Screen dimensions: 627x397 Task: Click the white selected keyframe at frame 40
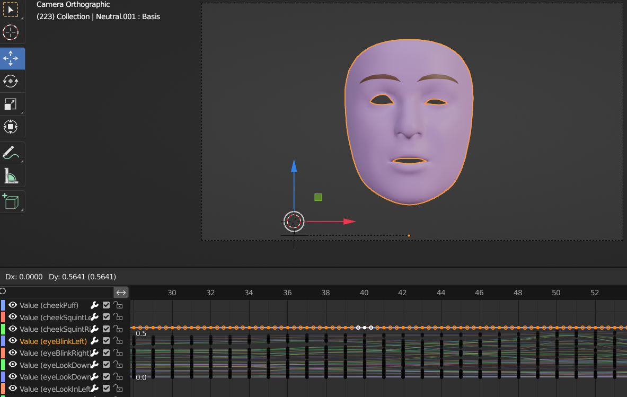click(x=364, y=328)
